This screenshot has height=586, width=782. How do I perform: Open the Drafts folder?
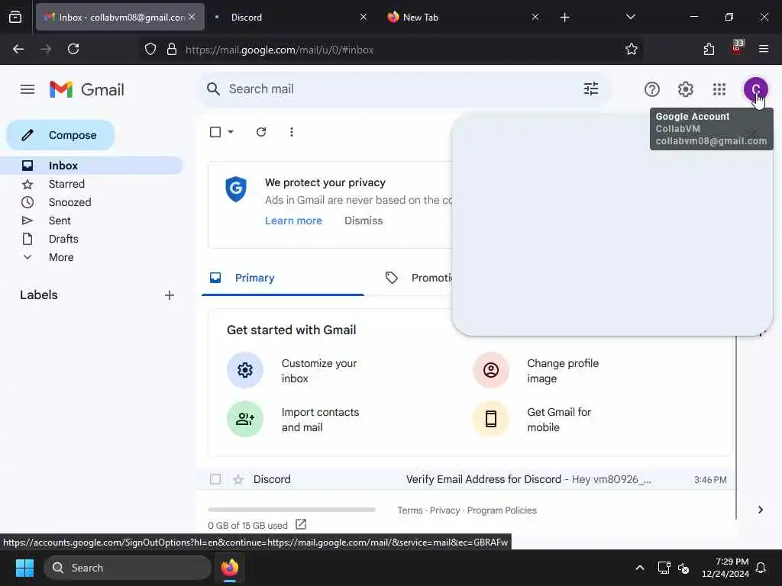pyautogui.click(x=92, y=239)
